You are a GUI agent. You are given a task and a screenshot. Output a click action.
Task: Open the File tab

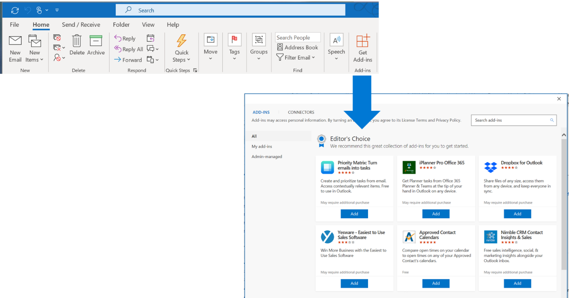(15, 25)
